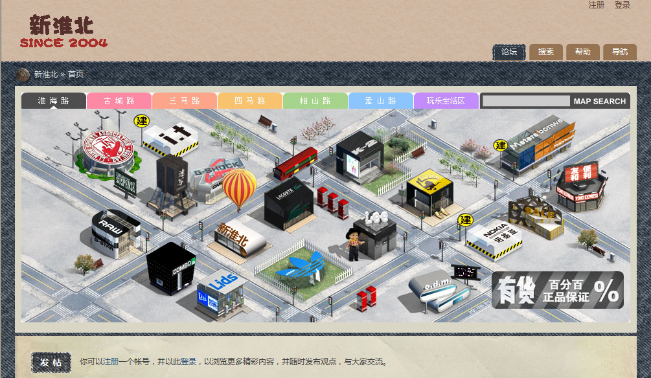This screenshot has width=651, height=378.
Task: Click the Lids store building
Action: [x=220, y=295]
